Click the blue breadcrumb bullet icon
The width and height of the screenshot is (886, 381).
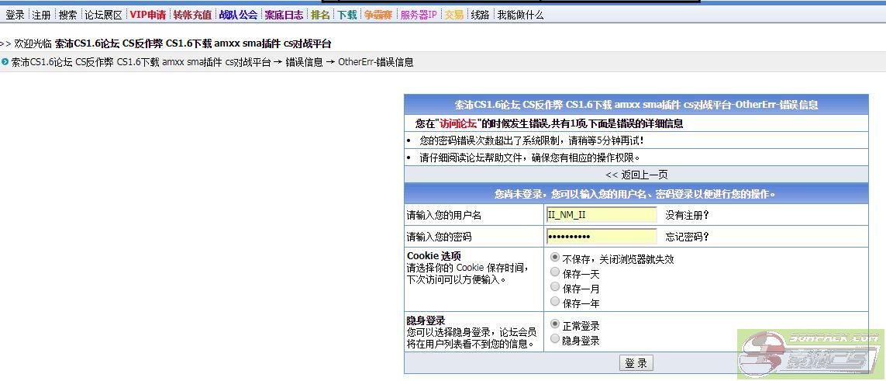(5, 62)
